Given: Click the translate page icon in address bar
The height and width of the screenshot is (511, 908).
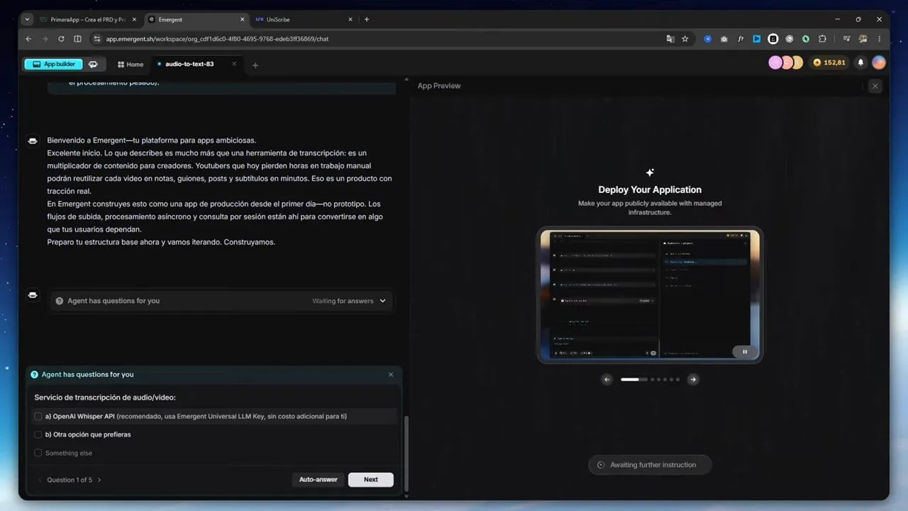Looking at the screenshot, I should click(670, 39).
